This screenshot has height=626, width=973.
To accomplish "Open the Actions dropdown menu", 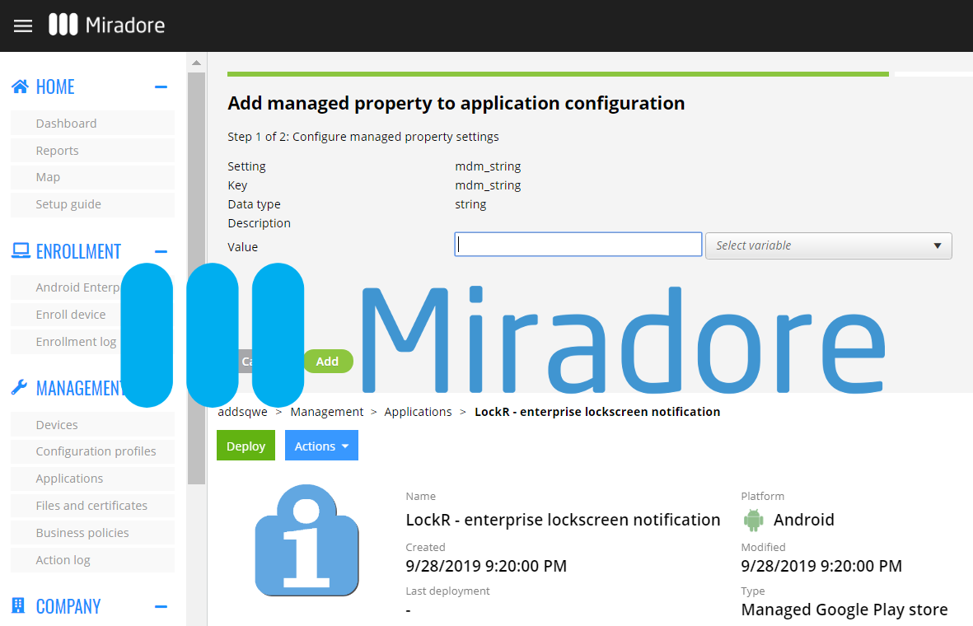I will [321, 446].
